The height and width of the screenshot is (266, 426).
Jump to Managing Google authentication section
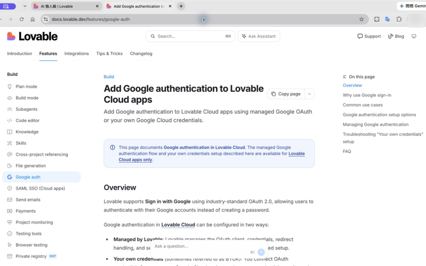(376, 124)
